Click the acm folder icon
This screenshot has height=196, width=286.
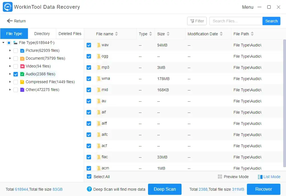[x=99, y=168]
